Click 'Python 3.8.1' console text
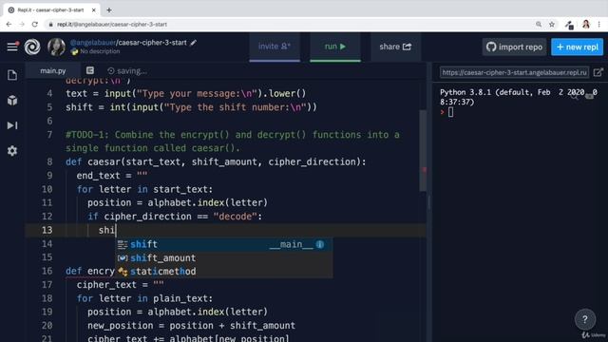608x342 pixels. click(465, 92)
